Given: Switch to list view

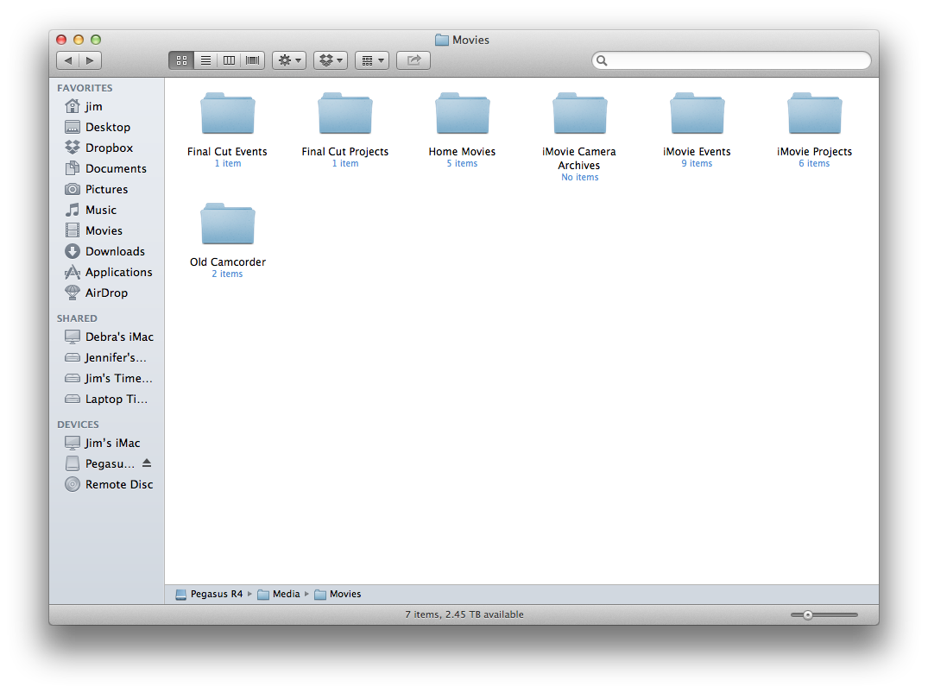Looking at the screenshot, I should tap(205, 60).
